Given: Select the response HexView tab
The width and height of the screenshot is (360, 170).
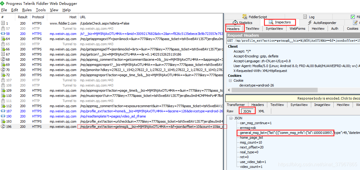Looking at the screenshot, I should [x=343, y=105].
